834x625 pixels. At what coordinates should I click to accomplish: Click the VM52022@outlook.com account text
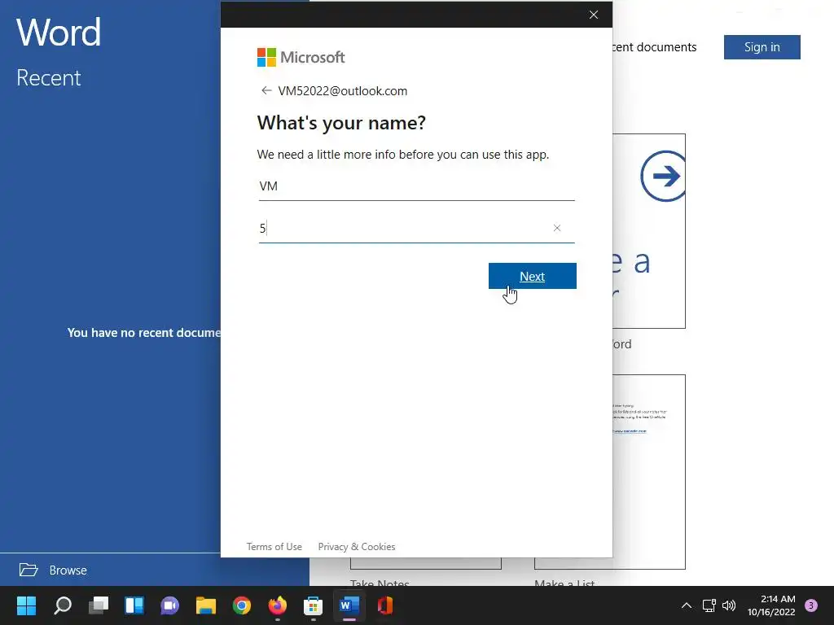pyautogui.click(x=343, y=91)
